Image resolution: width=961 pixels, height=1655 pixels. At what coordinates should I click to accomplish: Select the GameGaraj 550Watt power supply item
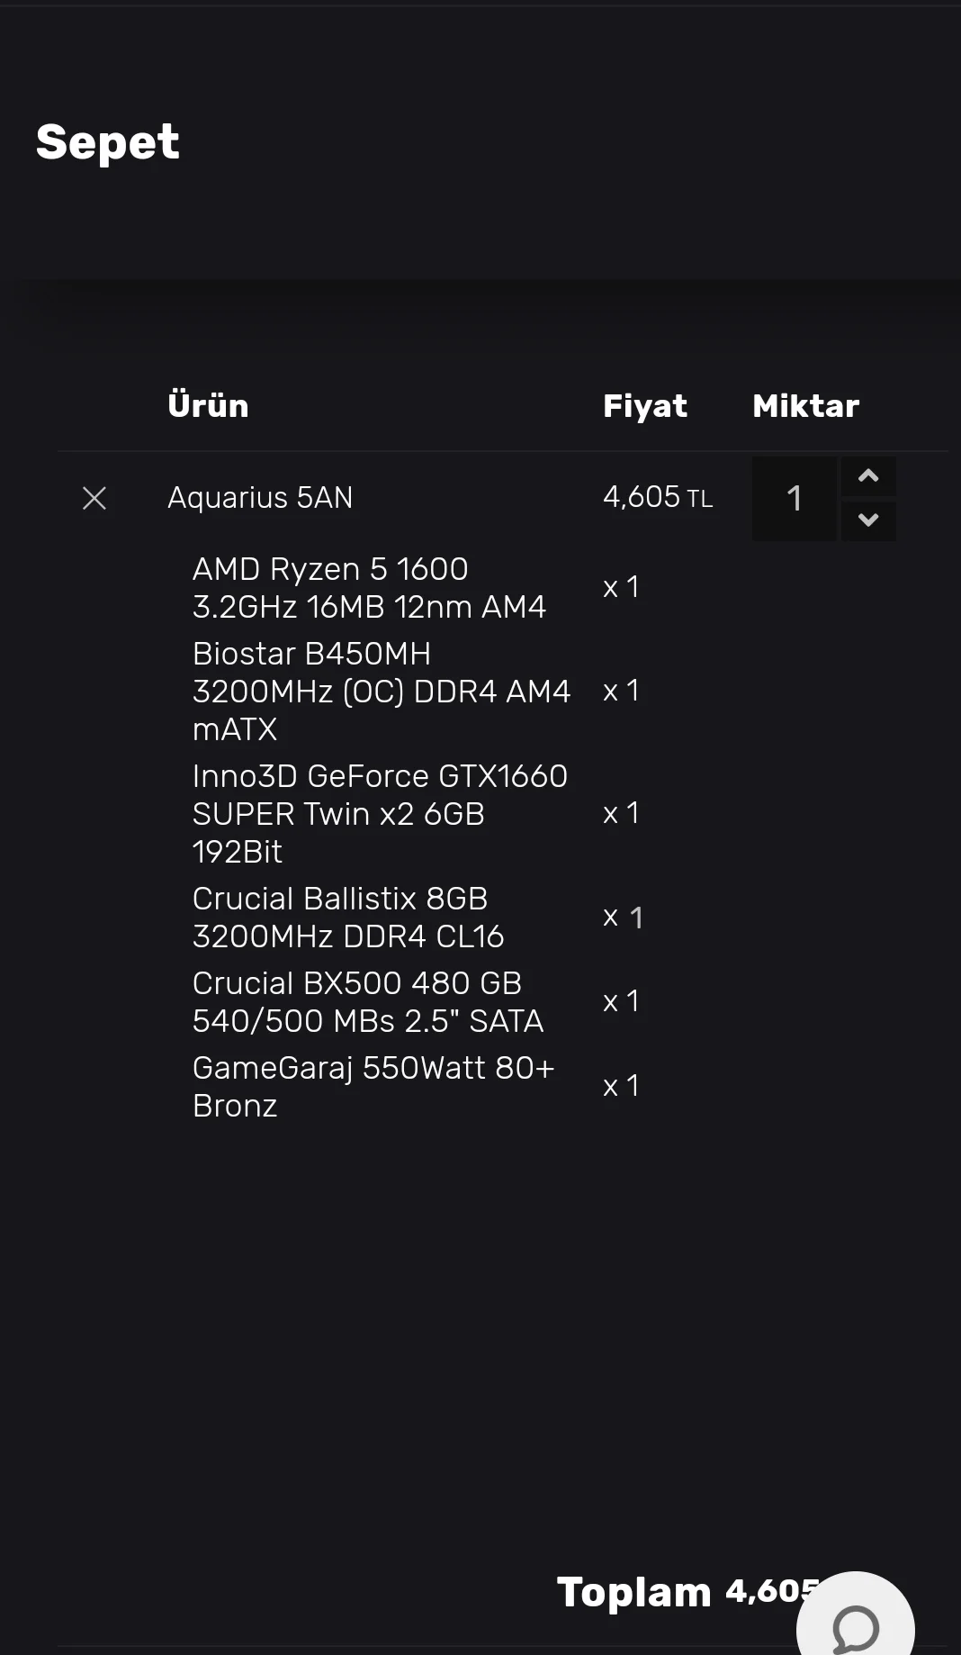(373, 1087)
